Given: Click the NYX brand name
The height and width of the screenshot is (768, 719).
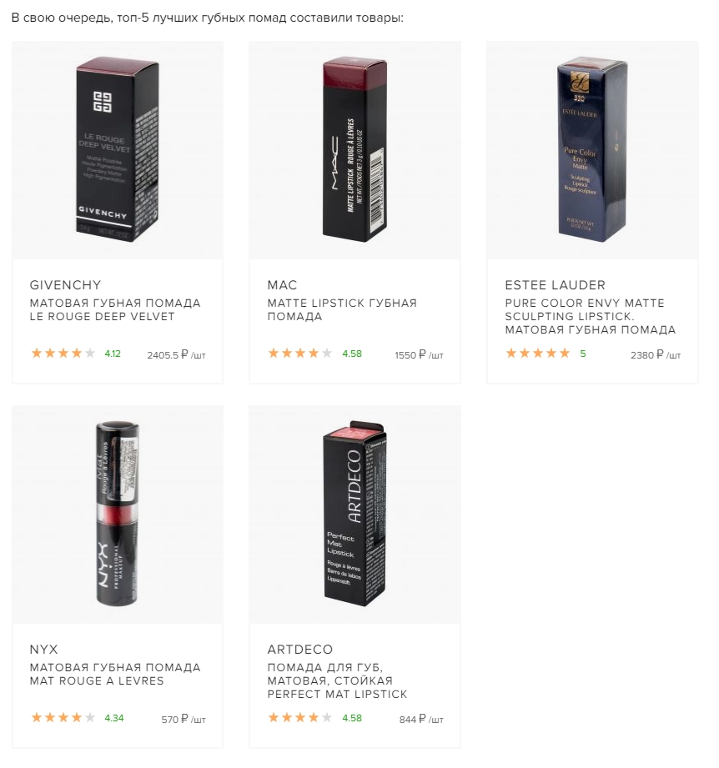Looking at the screenshot, I should click(x=43, y=650).
